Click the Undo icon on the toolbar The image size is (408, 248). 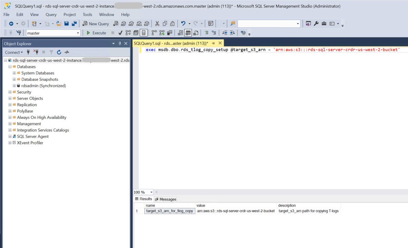(183, 23)
